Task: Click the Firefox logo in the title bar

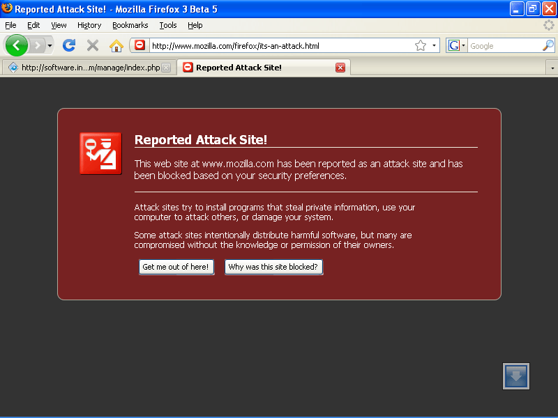Action: pos(7,8)
